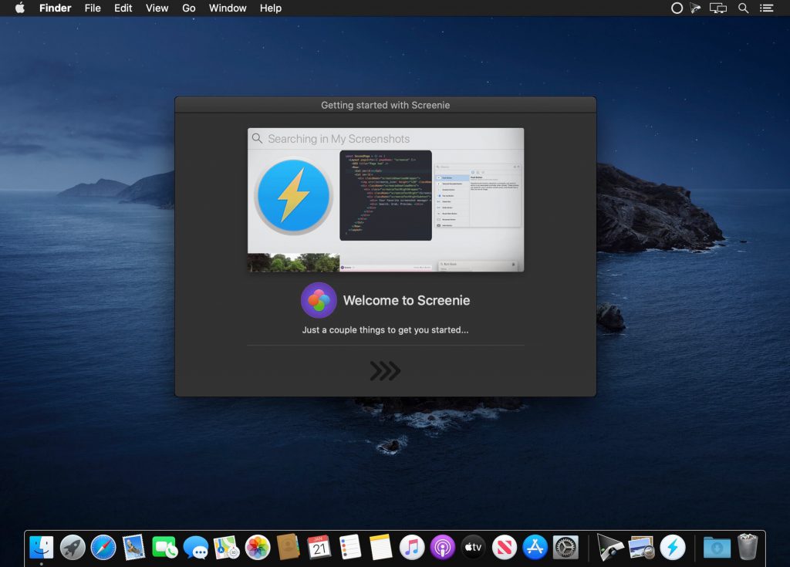
Task: Launch the App Store from the Dock
Action: click(x=535, y=547)
